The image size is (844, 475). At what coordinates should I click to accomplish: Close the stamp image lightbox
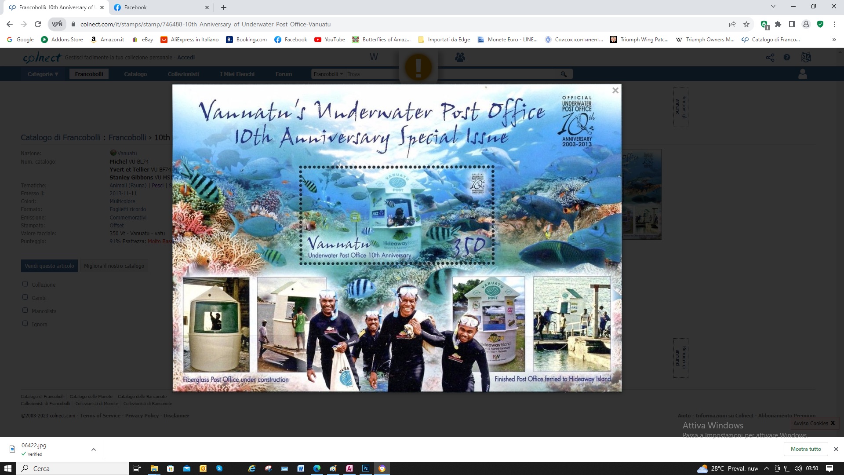coord(615,90)
